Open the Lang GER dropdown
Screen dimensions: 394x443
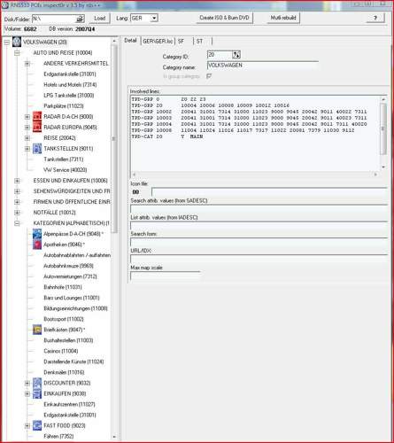pos(154,19)
